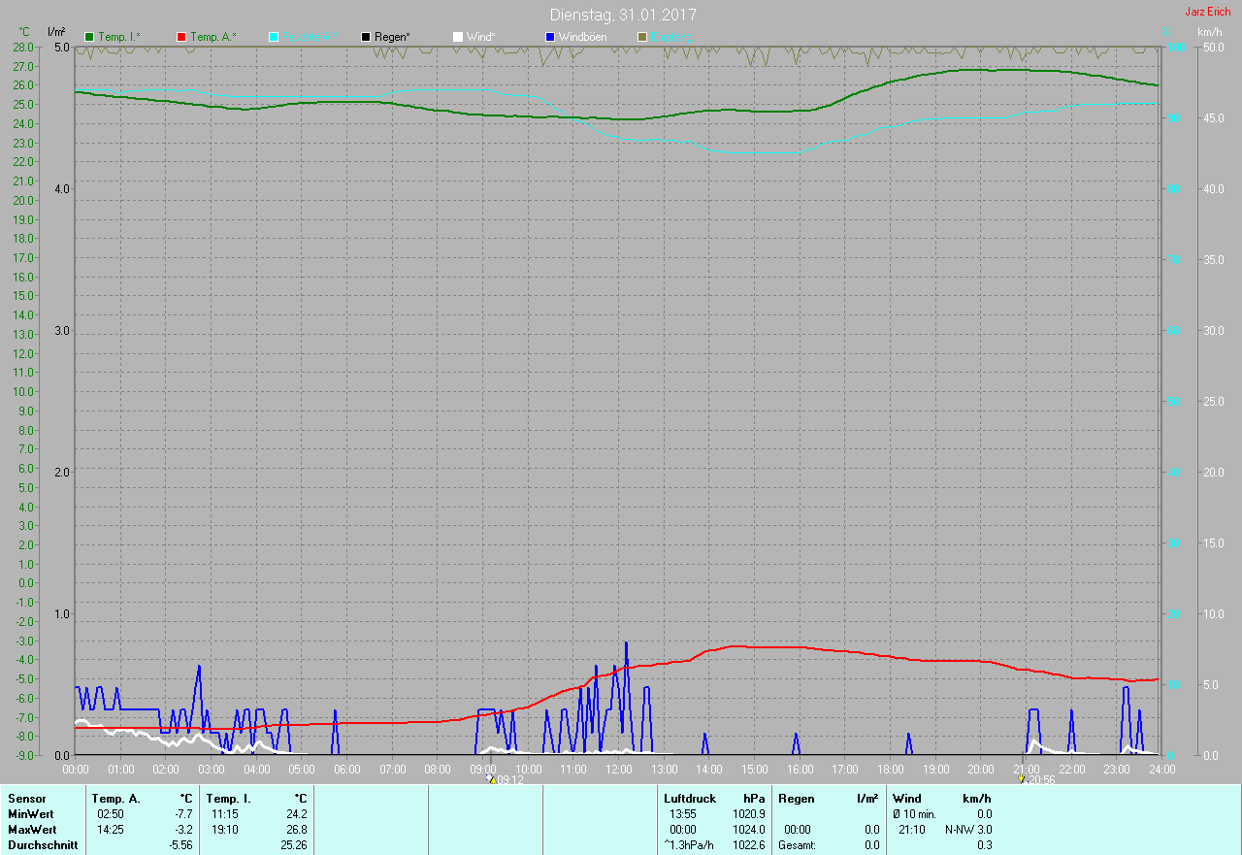Toggle the Wind* series label
This screenshot has width=1242, height=855.
point(480,37)
